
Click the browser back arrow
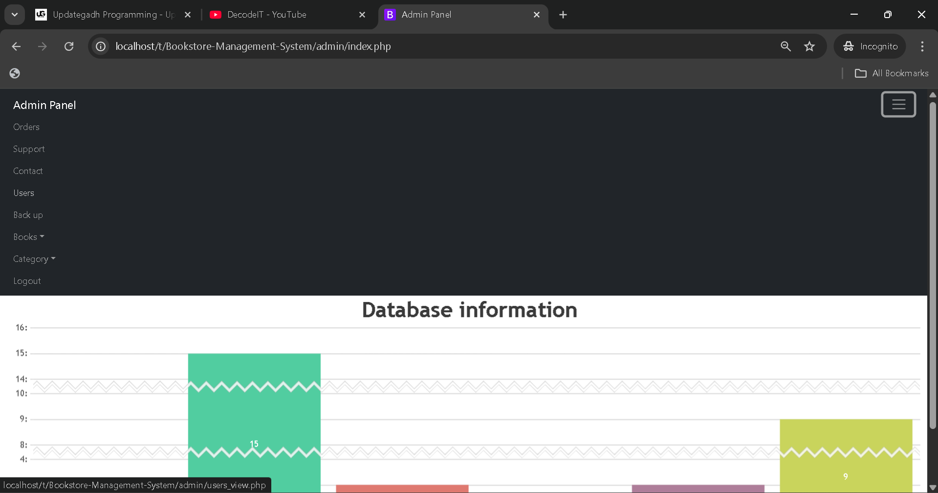point(16,46)
